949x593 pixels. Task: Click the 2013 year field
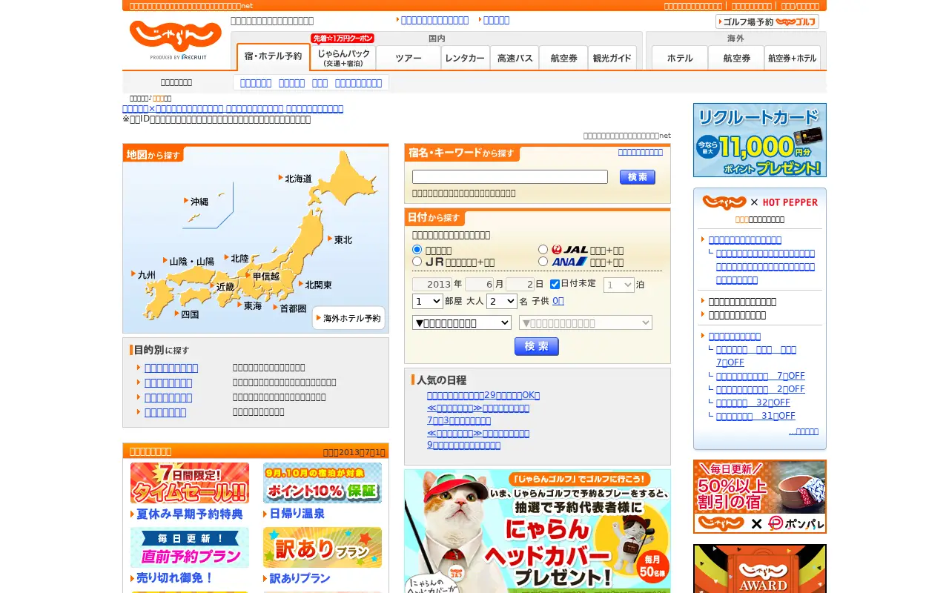(432, 285)
